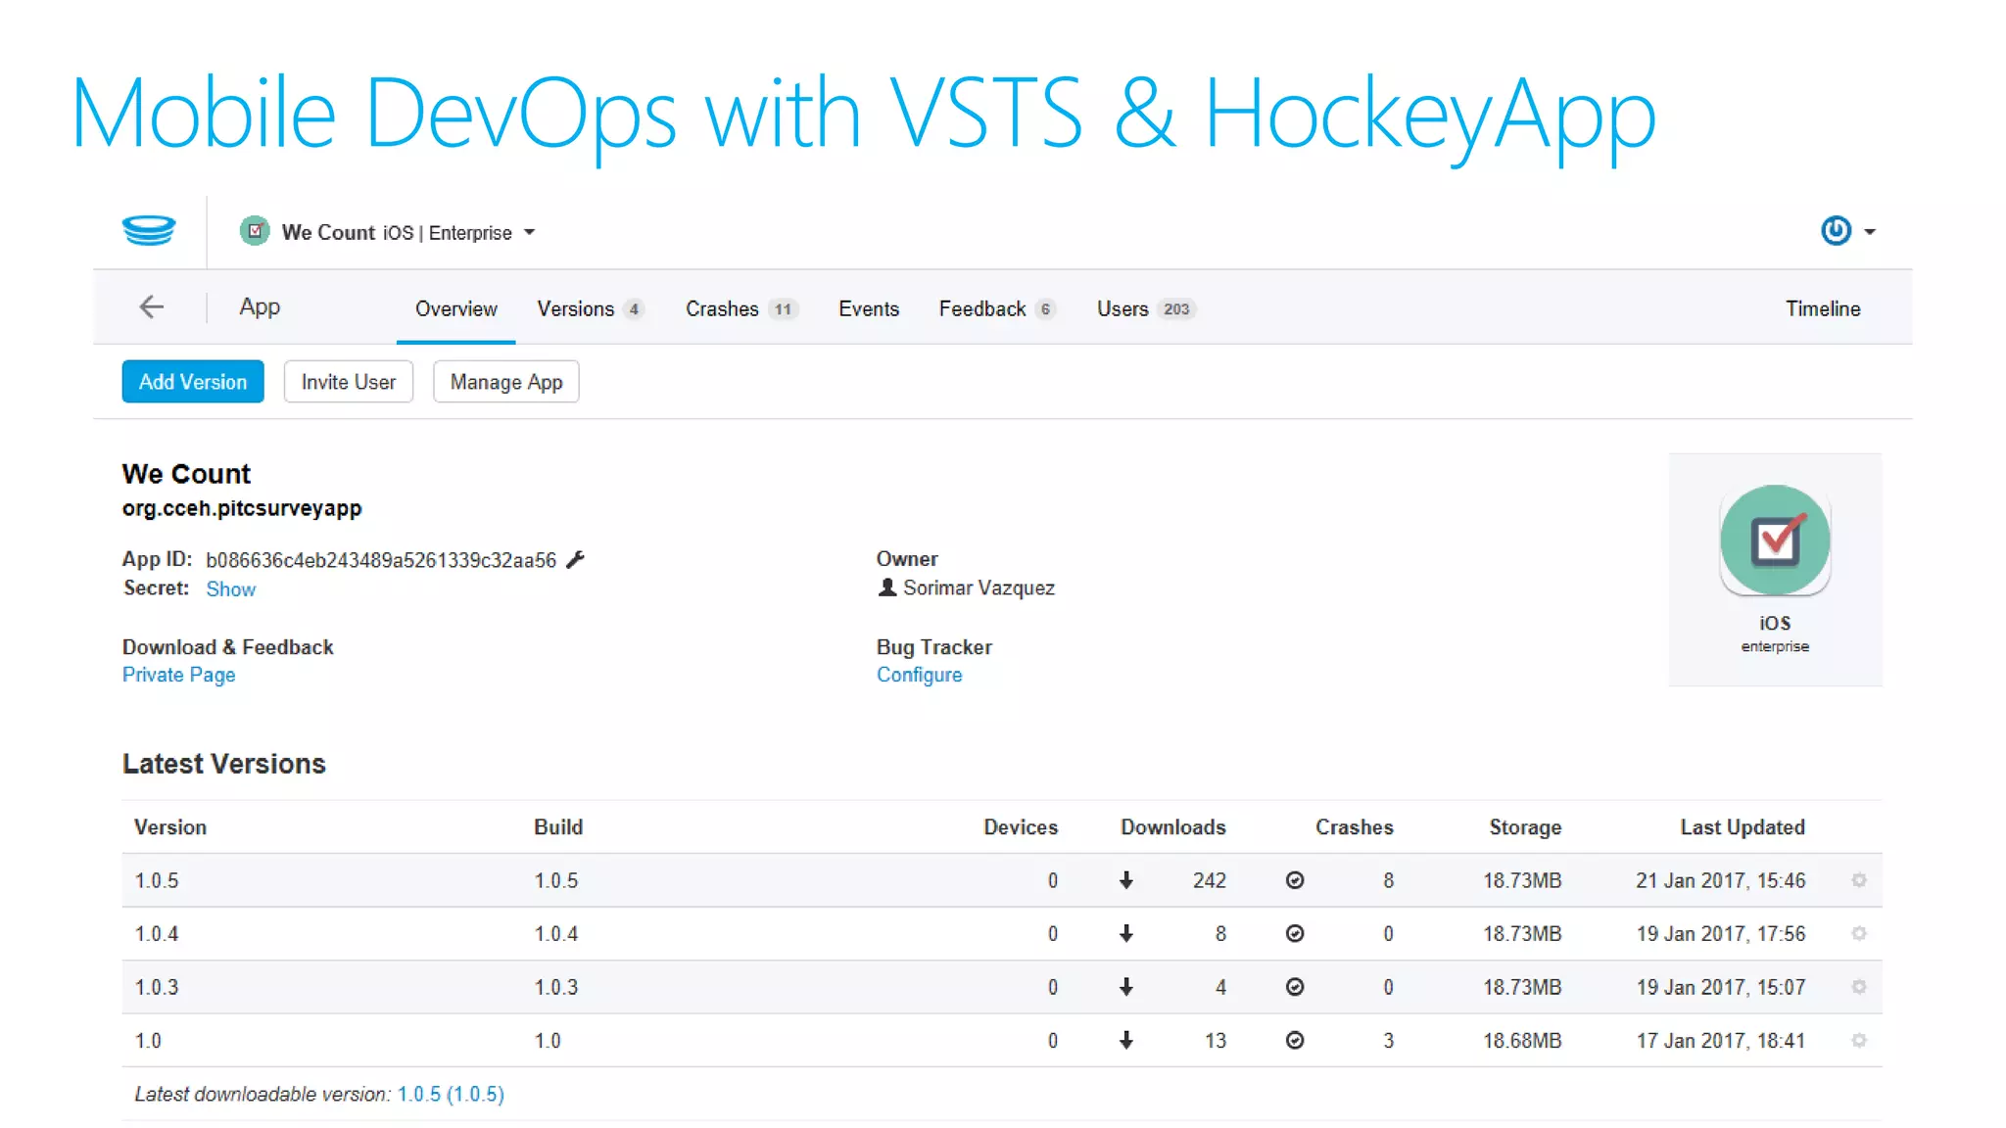The image size is (2006, 1128).
Task: Open settings gear for version 1.0
Action: [1859, 1040]
